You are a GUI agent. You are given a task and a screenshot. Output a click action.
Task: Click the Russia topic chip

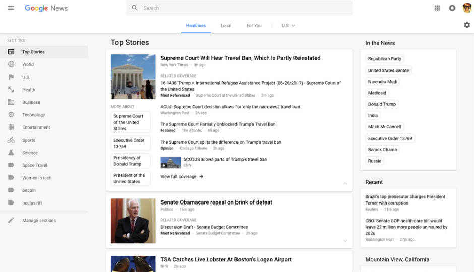[375, 161]
